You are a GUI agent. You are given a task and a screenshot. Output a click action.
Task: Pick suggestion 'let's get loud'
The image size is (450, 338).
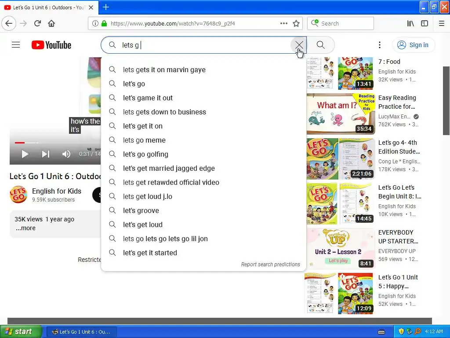(x=203, y=224)
